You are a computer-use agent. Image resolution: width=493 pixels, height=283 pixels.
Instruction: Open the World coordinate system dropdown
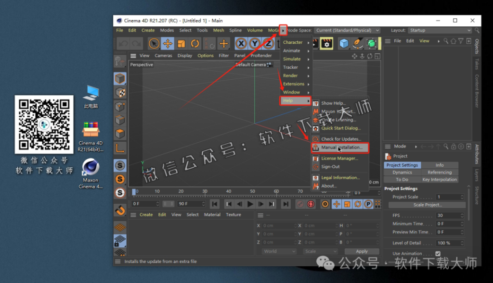point(279,251)
